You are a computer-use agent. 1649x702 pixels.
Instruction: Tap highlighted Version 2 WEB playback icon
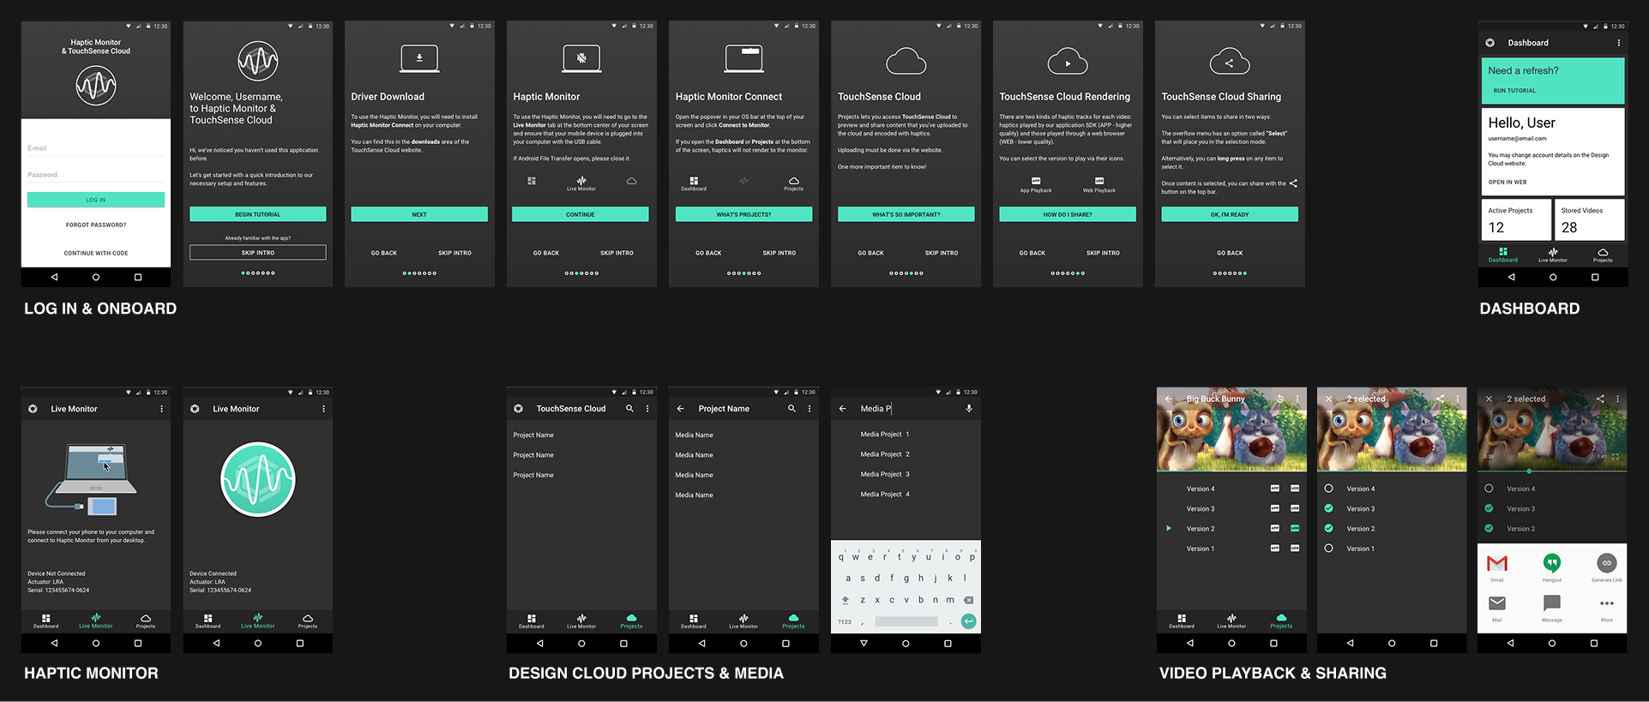1295,529
